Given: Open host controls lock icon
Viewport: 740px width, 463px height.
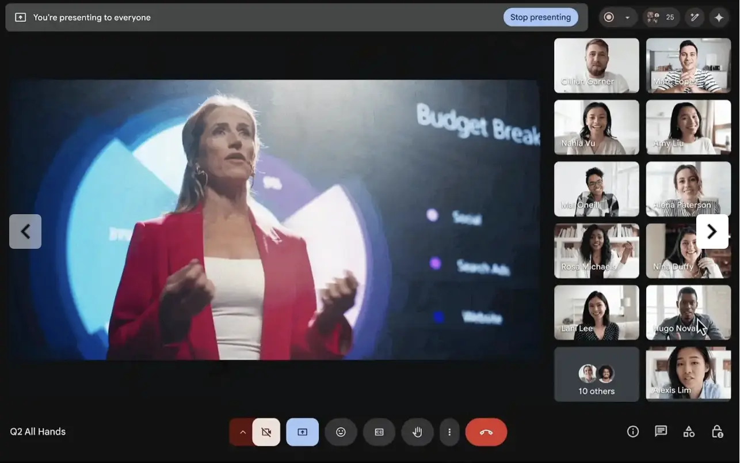Looking at the screenshot, I should (717, 431).
